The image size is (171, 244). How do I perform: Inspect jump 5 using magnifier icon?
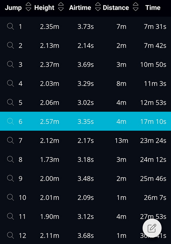pos(10,102)
